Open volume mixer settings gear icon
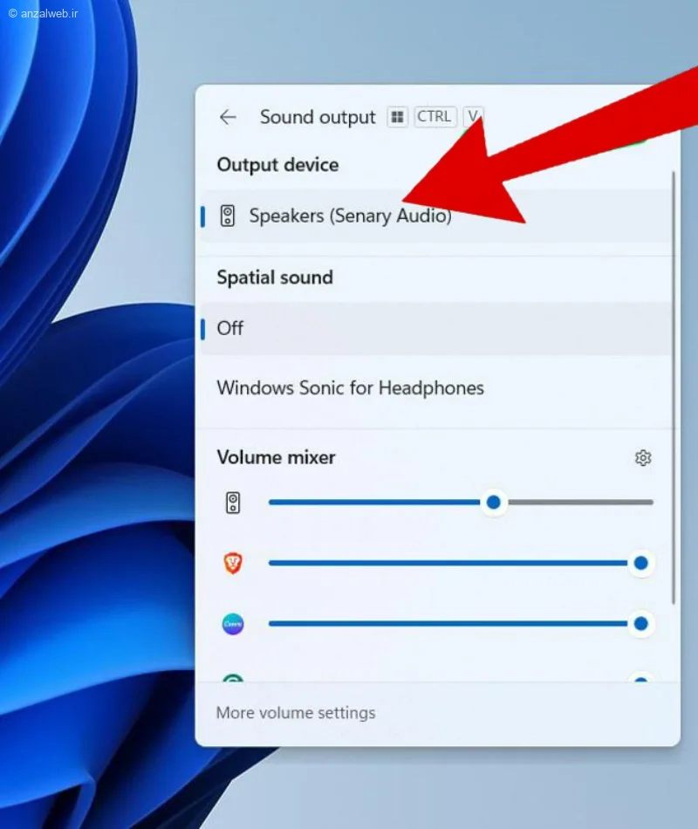Screen dimensions: 698x829 (642, 457)
